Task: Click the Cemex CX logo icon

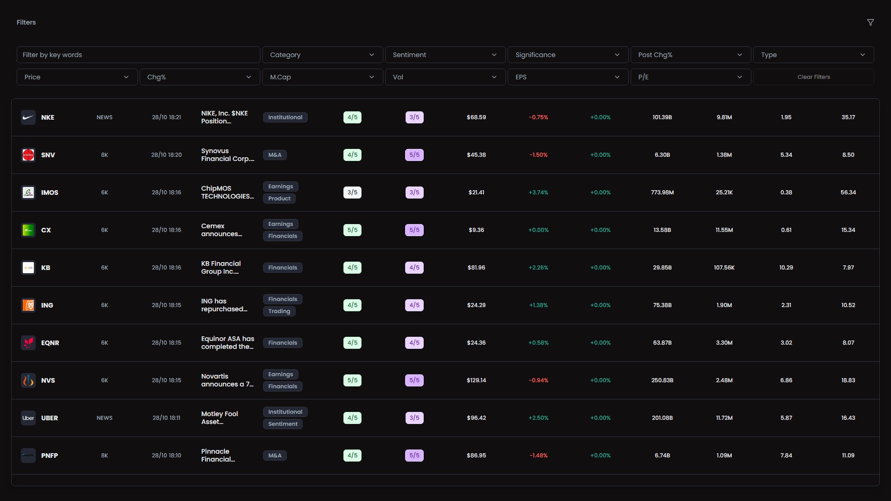Action: (x=28, y=230)
